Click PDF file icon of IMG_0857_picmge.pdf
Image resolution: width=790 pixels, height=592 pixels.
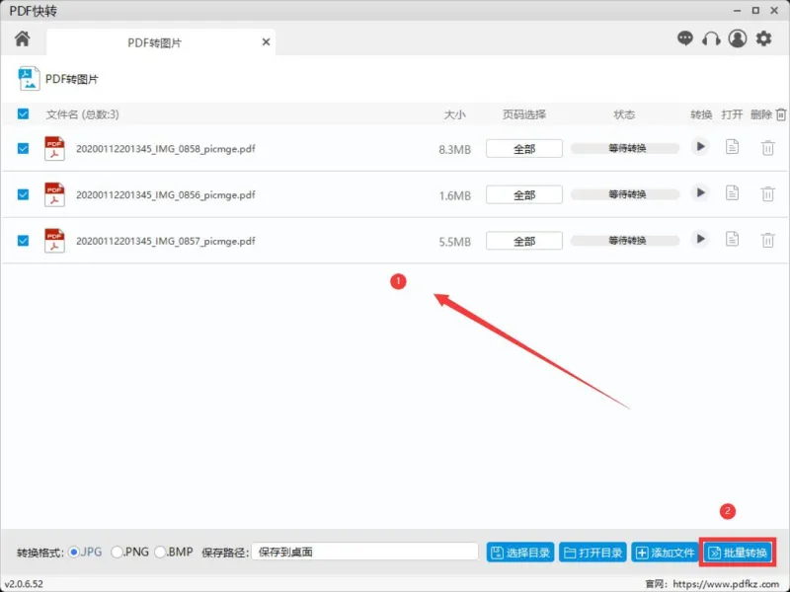pyautogui.click(x=54, y=241)
